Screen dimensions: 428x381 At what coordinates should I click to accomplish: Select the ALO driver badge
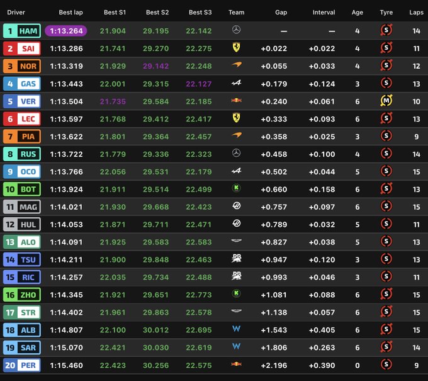point(22,242)
